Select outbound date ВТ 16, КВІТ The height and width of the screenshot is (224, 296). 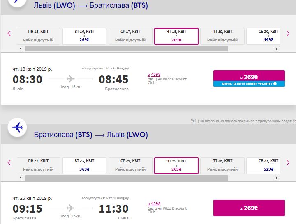[84, 36]
